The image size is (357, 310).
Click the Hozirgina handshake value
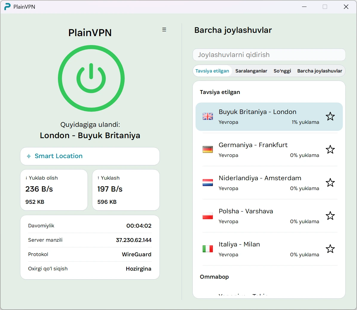click(138, 269)
